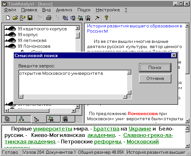191x156 pixels.
Task: Click the Поиск button in dialog
Action: (x=155, y=68)
